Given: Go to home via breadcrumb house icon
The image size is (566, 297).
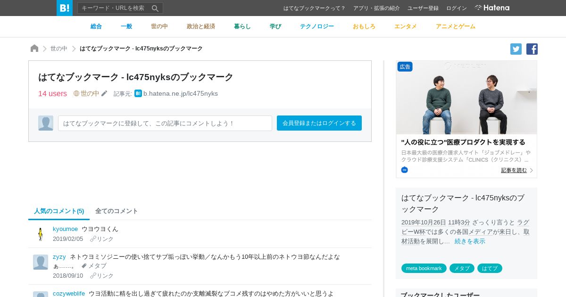Looking at the screenshot, I should 34,49.
